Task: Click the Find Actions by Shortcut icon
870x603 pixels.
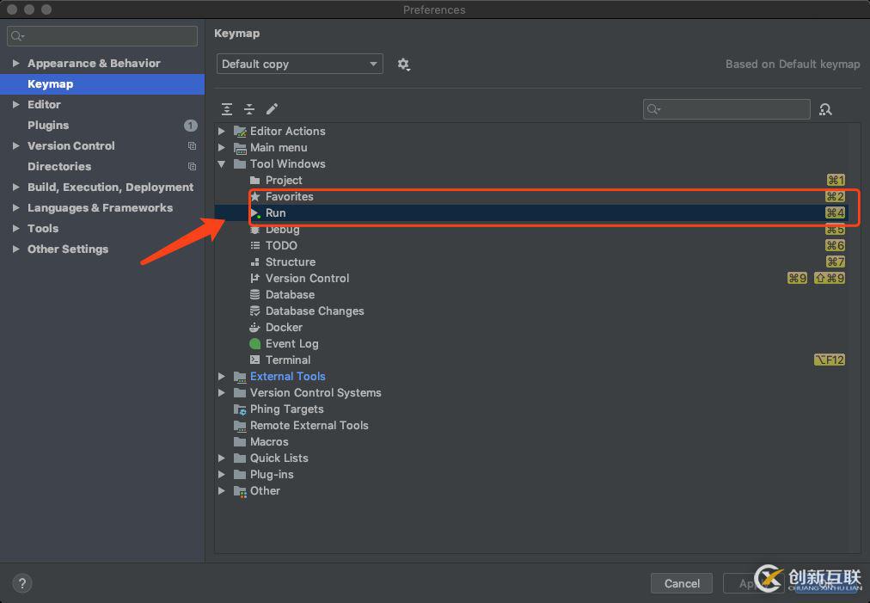Action: pyautogui.click(x=825, y=109)
